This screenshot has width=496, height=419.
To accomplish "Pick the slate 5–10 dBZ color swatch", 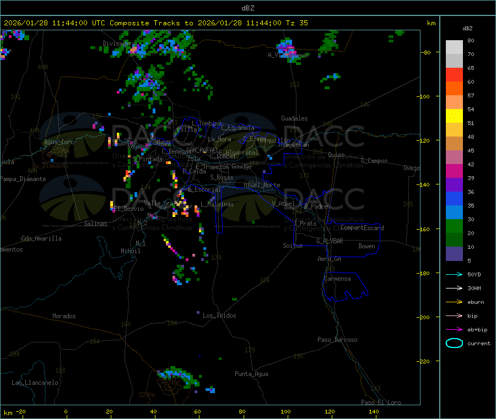I will pyautogui.click(x=454, y=254).
